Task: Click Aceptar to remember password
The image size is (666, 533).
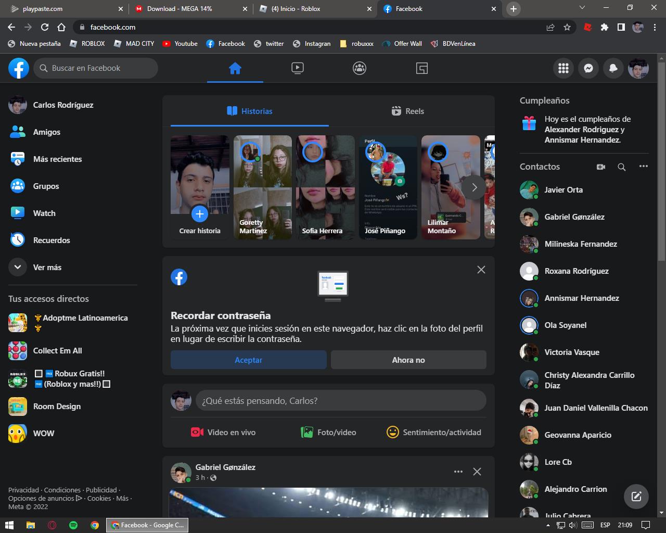Action: click(x=249, y=360)
